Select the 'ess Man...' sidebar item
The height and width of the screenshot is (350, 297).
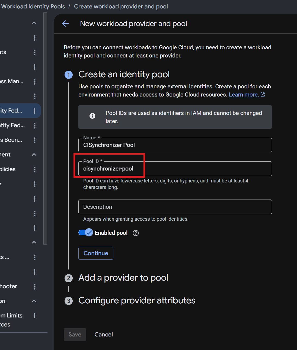tap(12, 81)
